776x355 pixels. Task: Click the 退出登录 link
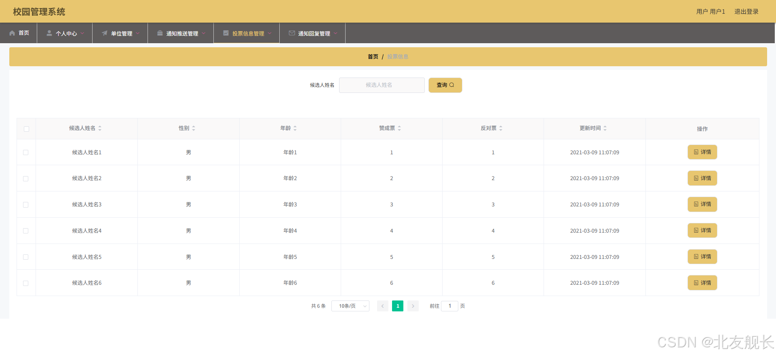(746, 12)
